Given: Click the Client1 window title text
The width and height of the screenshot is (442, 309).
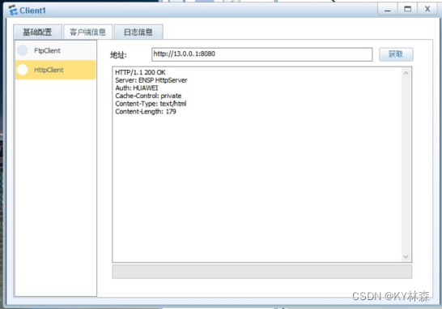Looking at the screenshot, I should [32, 11].
